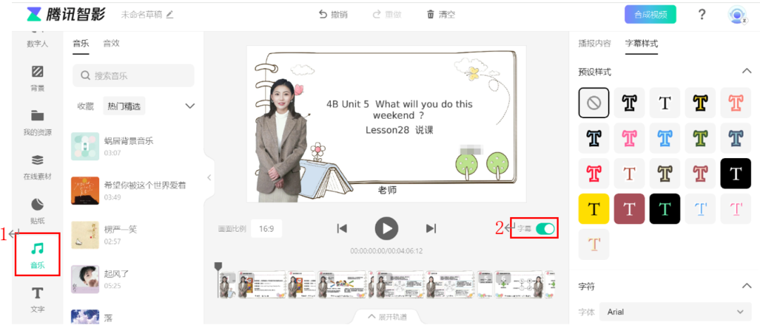Jump to previous scene button
The height and width of the screenshot is (328, 760).
coord(342,228)
